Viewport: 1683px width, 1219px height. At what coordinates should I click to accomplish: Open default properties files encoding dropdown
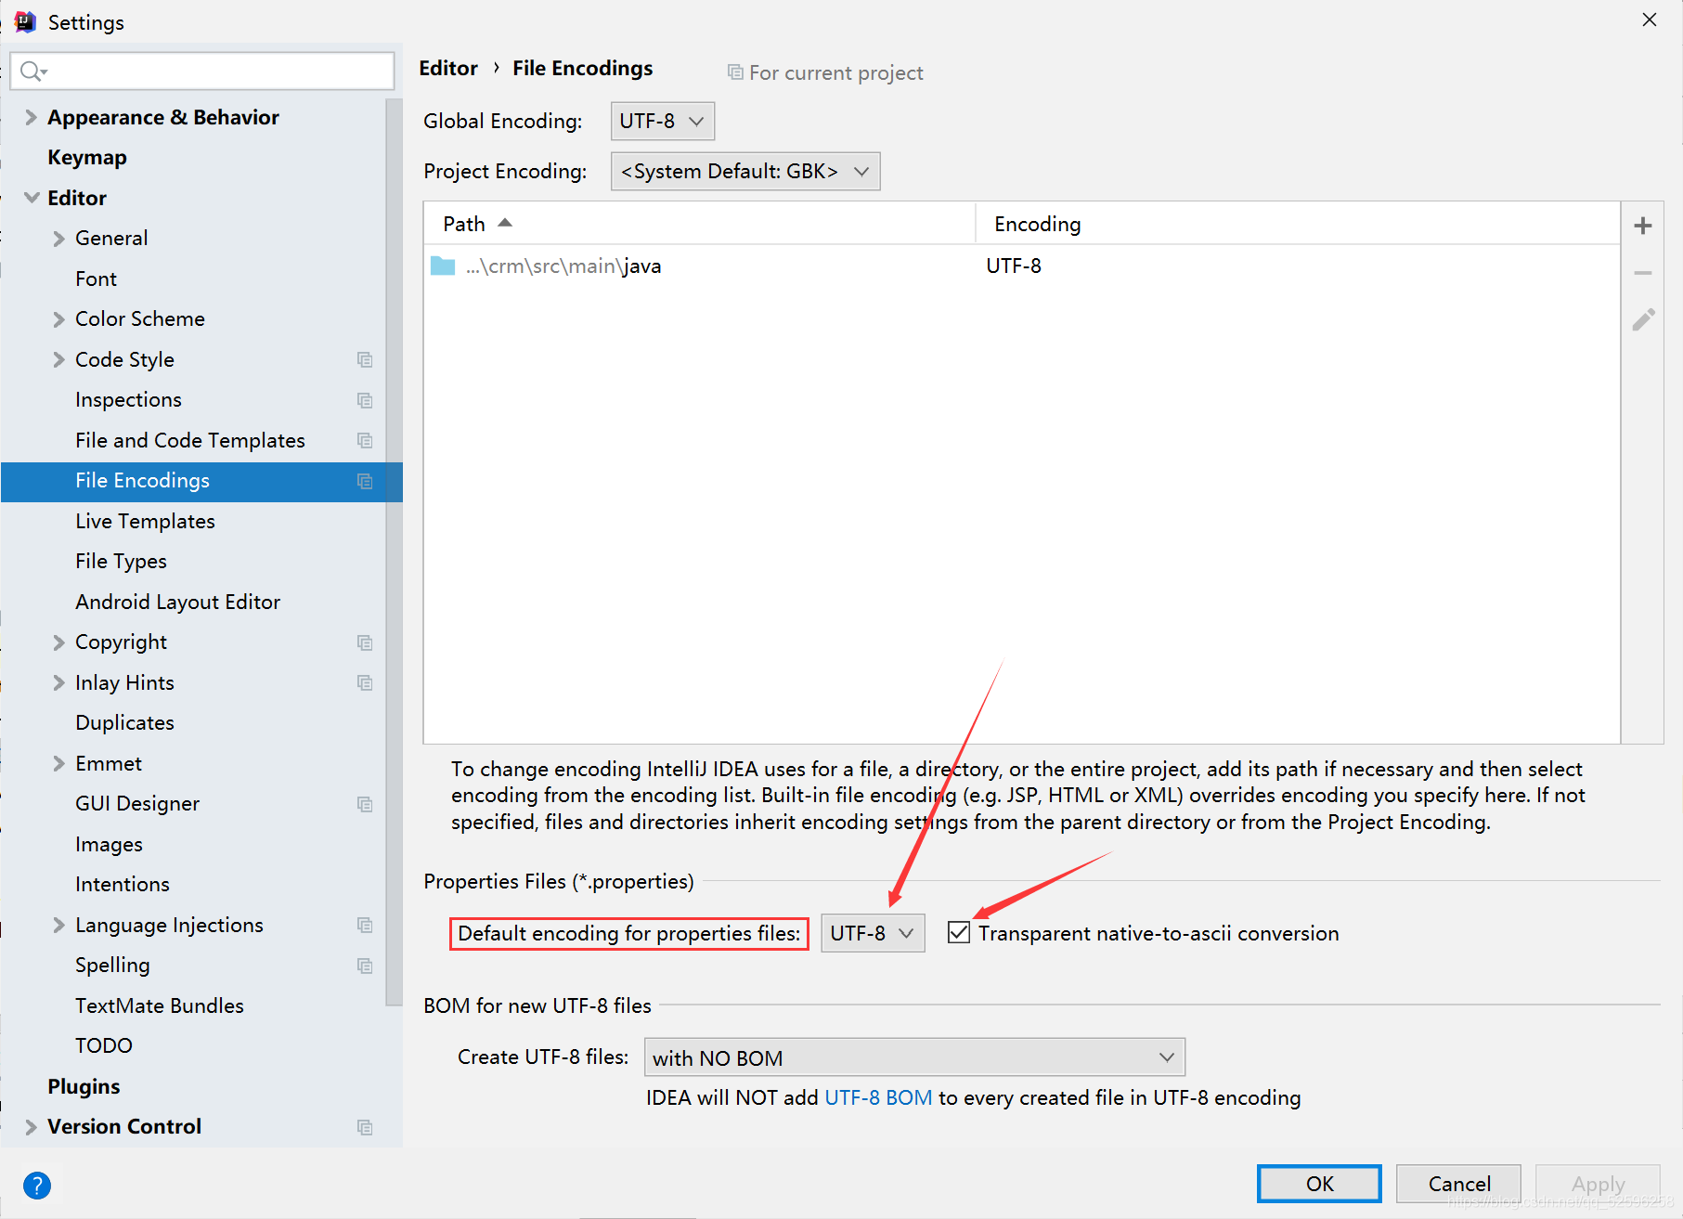873,933
